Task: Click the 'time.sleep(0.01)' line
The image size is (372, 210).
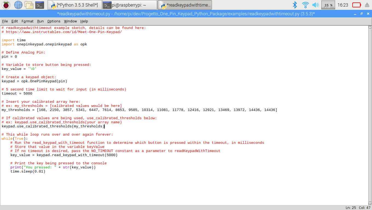Action: click(x=28, y=171)
